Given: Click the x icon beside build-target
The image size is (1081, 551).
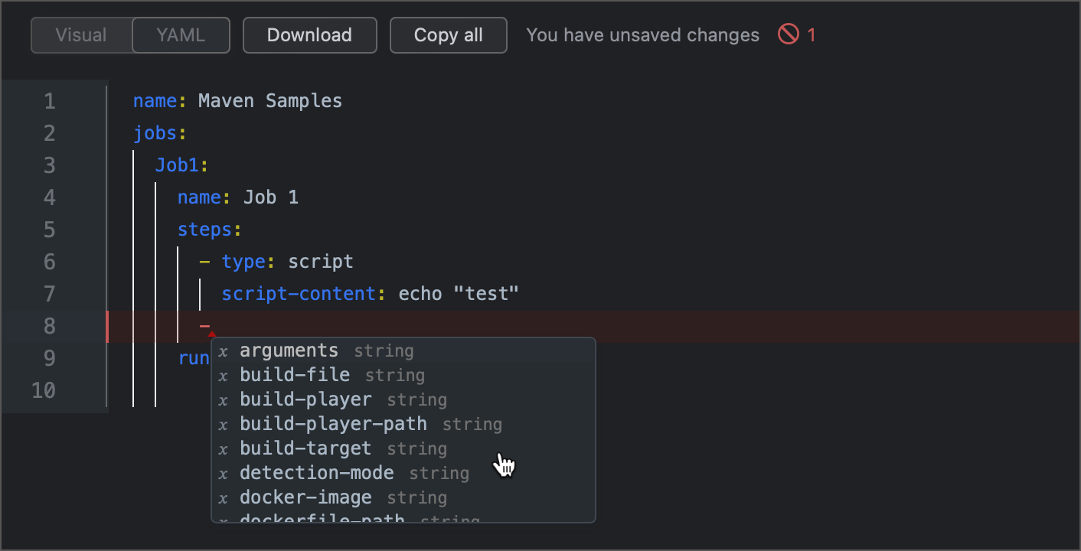Looking at the screenshot, I should 223,448.
